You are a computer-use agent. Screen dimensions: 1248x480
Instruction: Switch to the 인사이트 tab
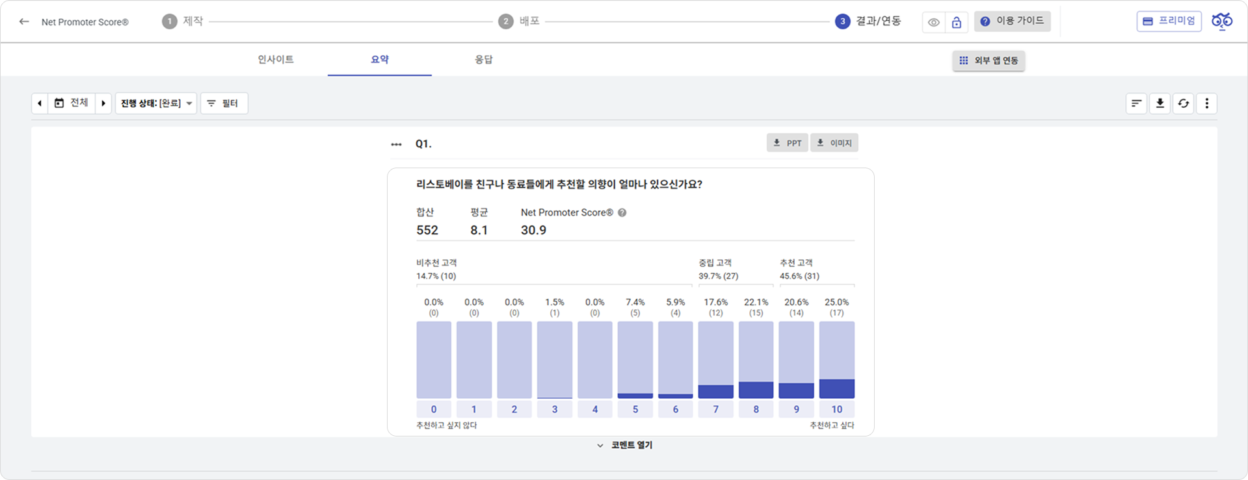pos(276,60)
